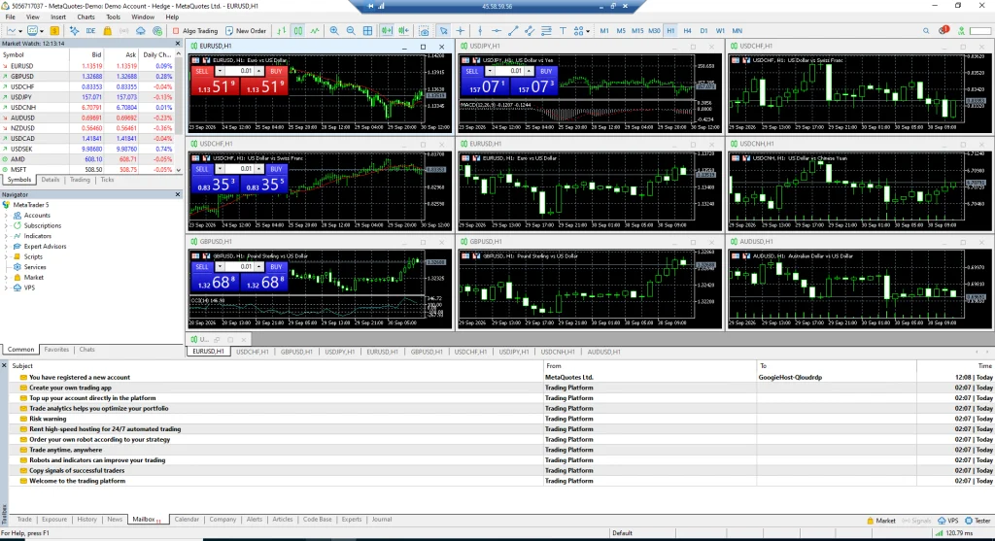This screenshot has width=995, height=541.
Task: Open the Tools menu
Action: tap(113, 17)
